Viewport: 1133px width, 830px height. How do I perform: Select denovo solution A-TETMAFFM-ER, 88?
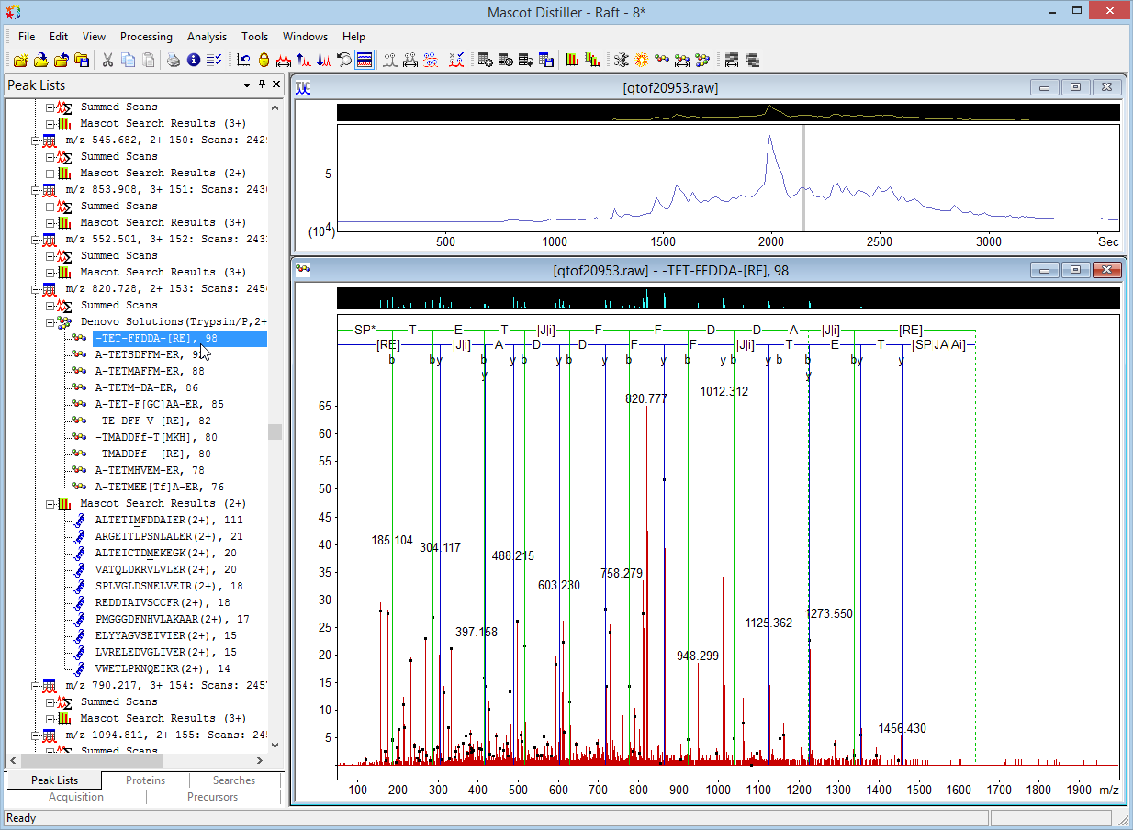pos(150,371)
